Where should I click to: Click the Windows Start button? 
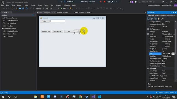tap(3, 97)
